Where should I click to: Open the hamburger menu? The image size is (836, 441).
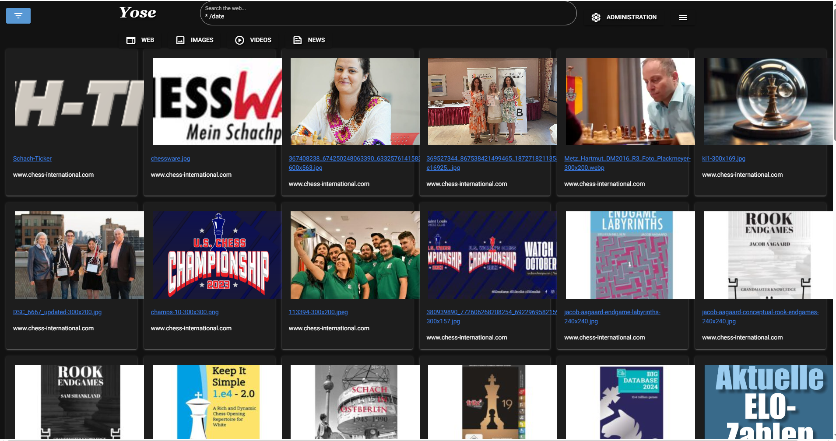pos(683,17)
